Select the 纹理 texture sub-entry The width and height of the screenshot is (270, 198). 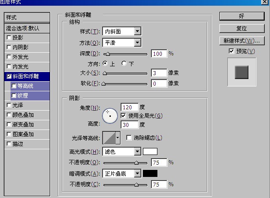pos(30,96)
